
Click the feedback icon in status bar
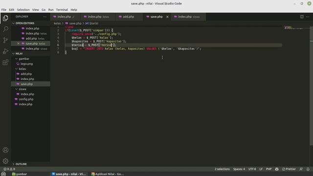[301, 169]
